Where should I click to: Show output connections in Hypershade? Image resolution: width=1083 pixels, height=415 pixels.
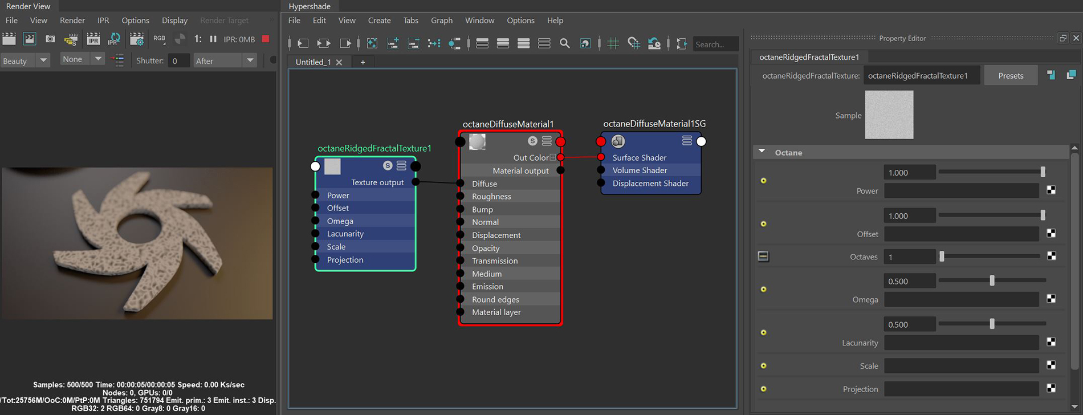point(345,43)
